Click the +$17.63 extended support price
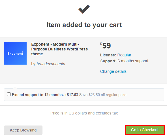Viewport: 167px width, 138px height. [71, 95]
